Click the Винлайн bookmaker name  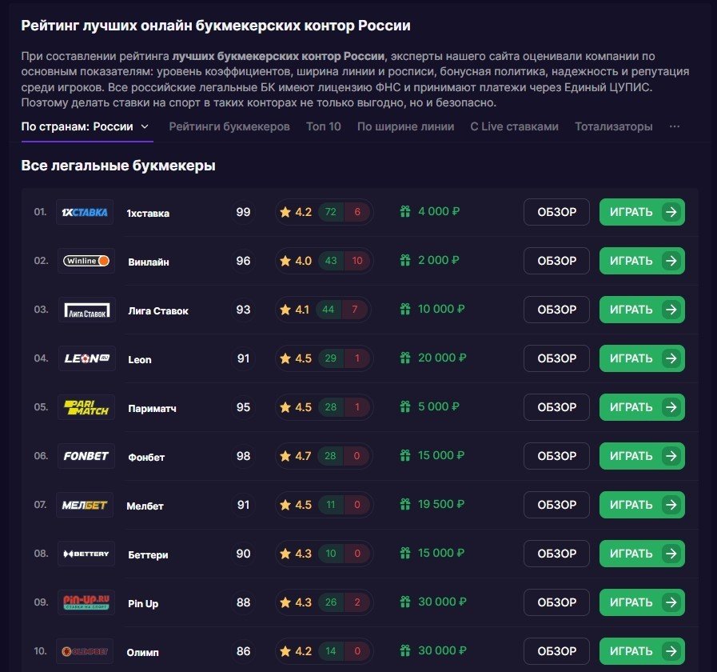[149, 262]
